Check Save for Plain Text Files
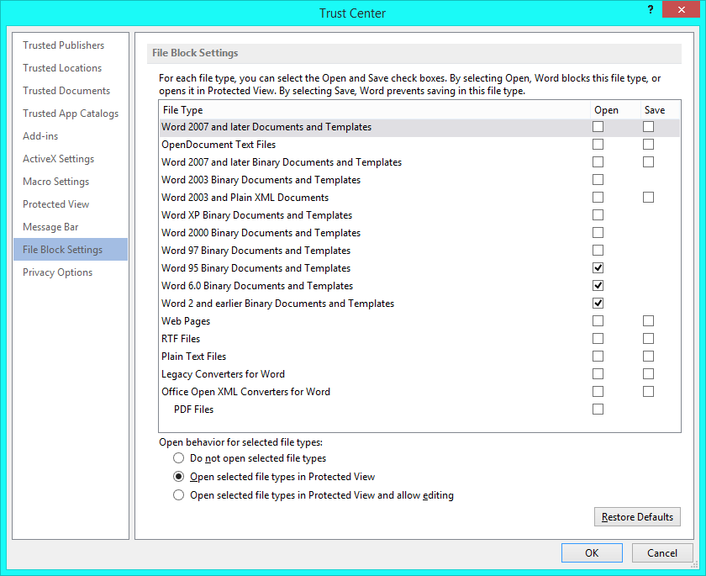Screen dimensions: 706x576 pos(648,357)
